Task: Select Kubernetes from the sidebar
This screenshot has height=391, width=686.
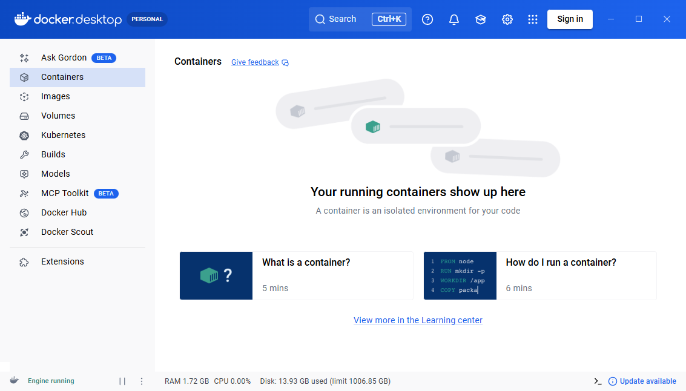Action: coord(63,135)
